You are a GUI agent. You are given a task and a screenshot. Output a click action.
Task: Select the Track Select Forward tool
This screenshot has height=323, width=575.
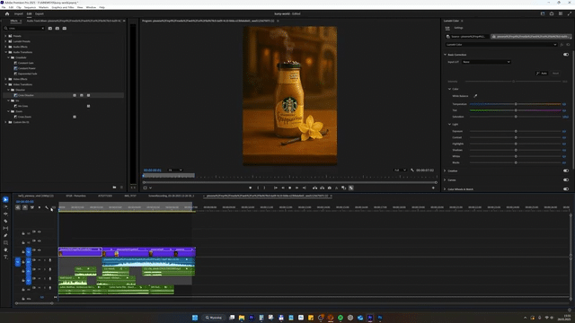coord(5,207)
